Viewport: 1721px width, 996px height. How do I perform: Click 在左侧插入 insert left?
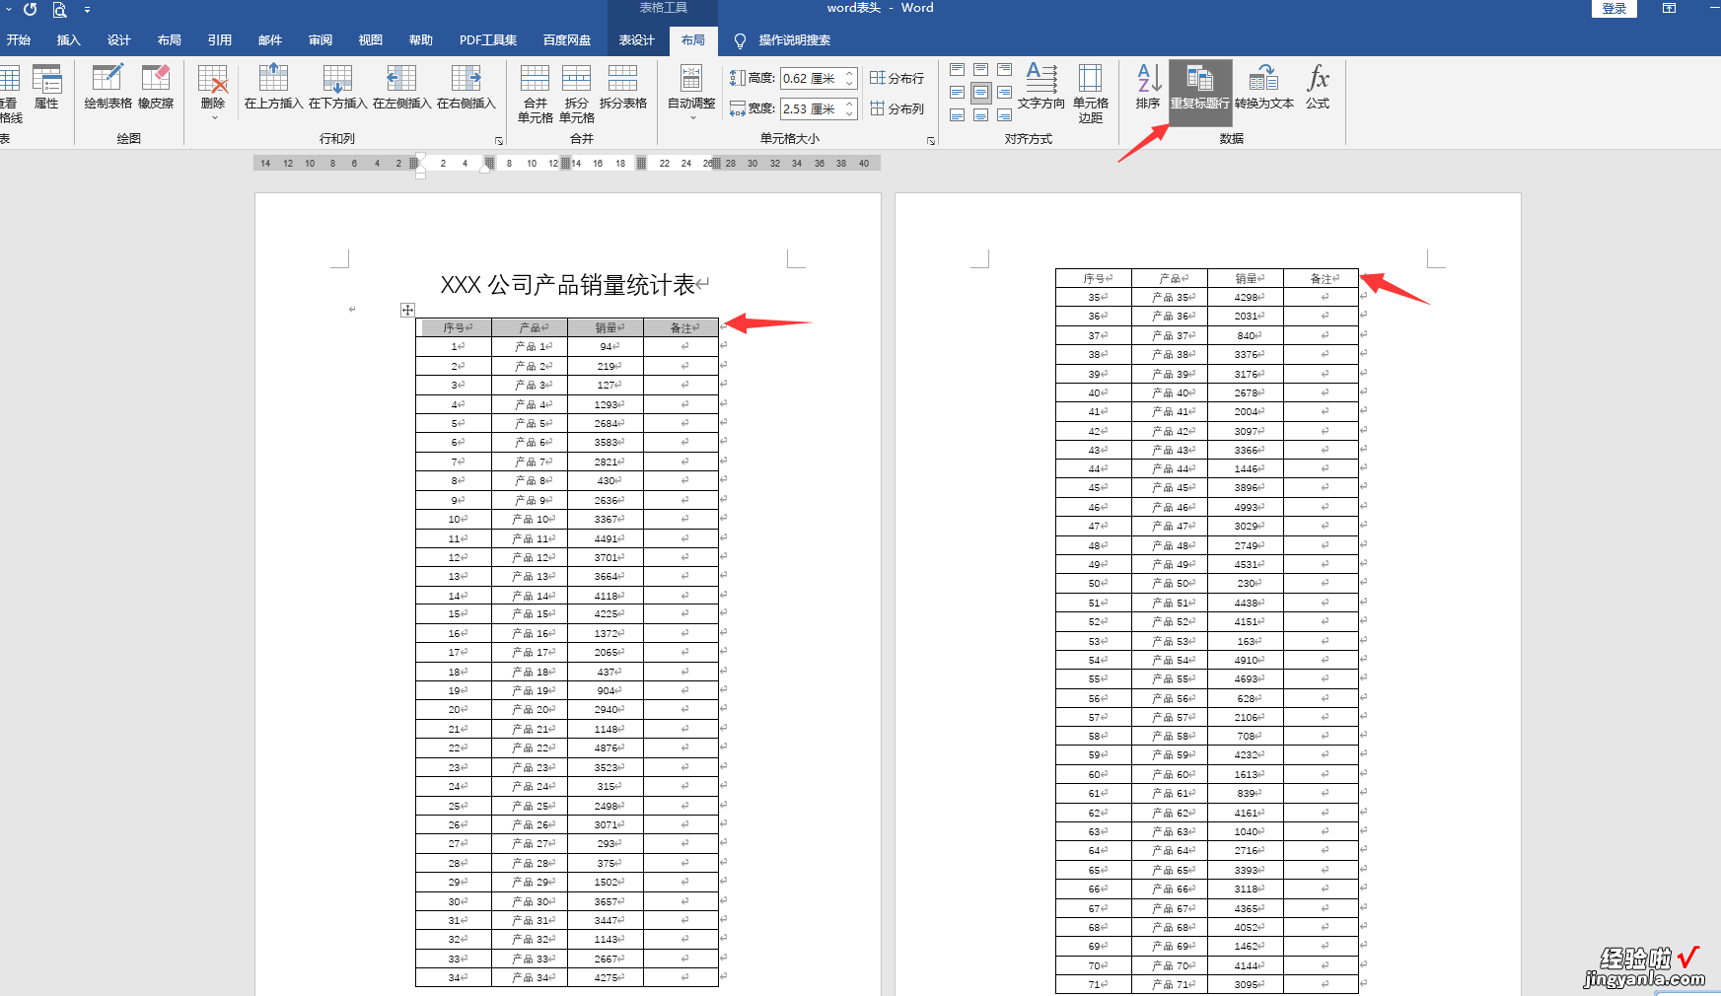tap(401, 87)
